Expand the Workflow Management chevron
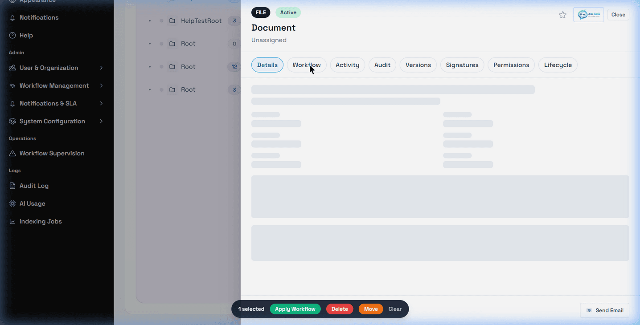The image size is (640, 325). (x=101, y=86)
